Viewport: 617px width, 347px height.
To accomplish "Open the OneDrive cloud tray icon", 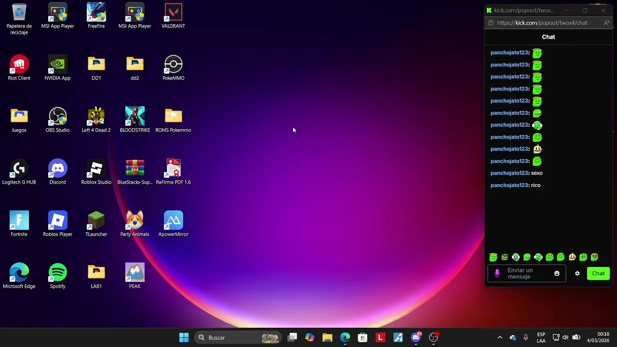I will (513, 337).
